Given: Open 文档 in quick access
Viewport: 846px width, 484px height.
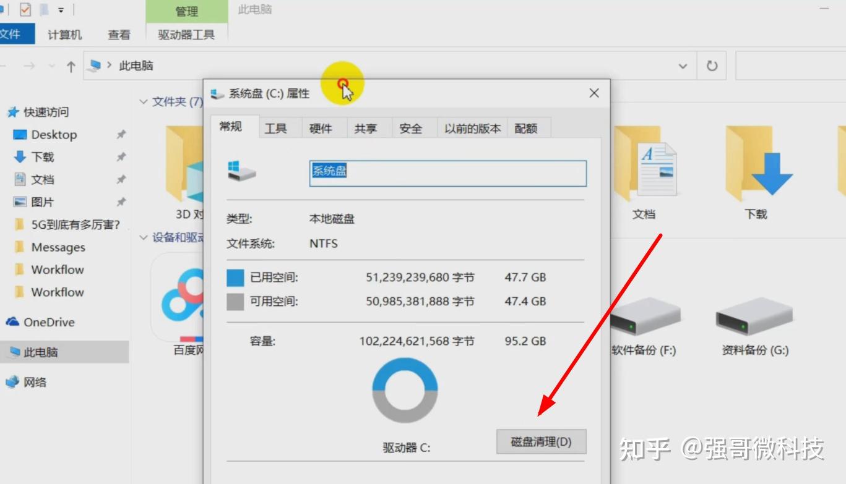Looking at the screenshot, I should pos(43,180).
